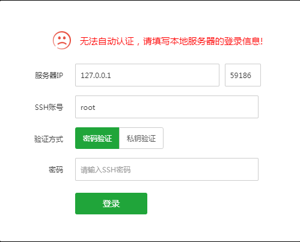The image size is (300, 242).
Task: Place cursor on the 59186 port value
Action: [x=240, y=76]
